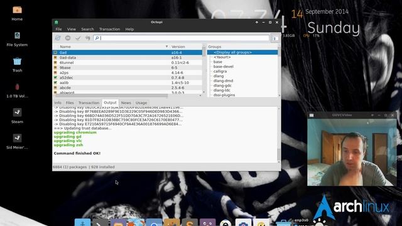Open the Search menu
The height and width of the screenshot is (226, 402).
coord(87,30)
